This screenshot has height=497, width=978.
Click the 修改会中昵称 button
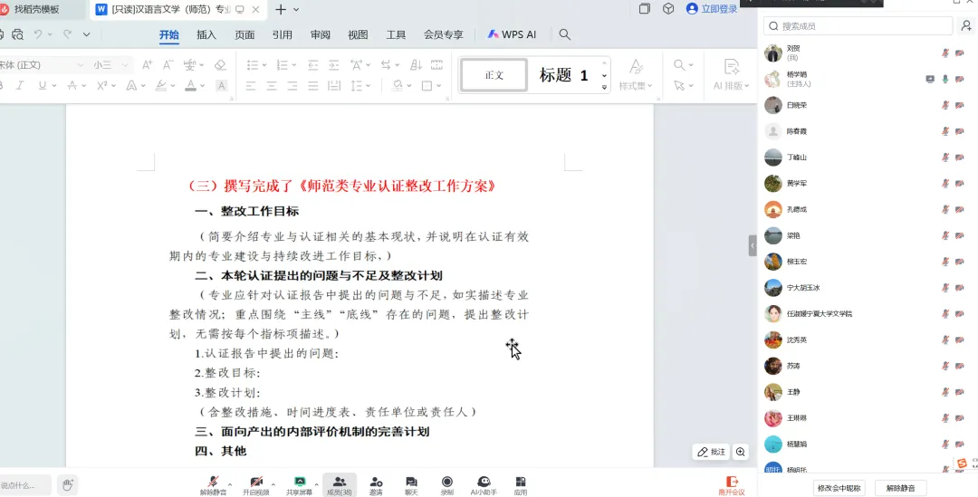[x=839, y=488]
